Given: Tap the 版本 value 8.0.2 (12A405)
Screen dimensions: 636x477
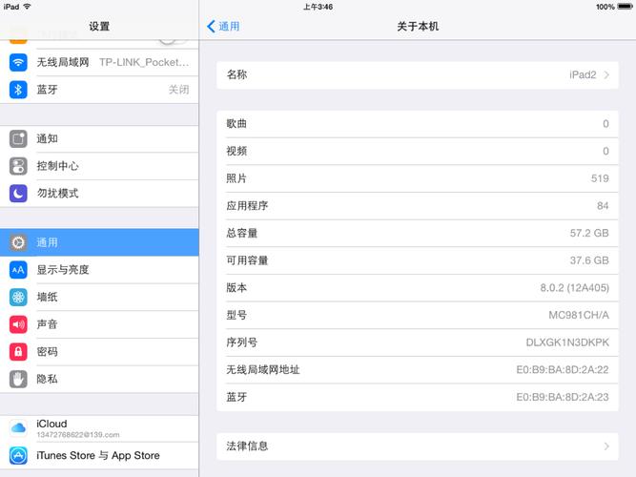Looking at the screenshot, I should coord(574,288).
